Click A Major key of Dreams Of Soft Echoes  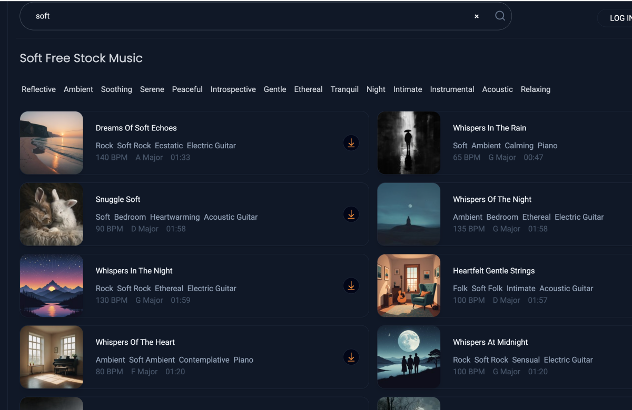(149, 157)
